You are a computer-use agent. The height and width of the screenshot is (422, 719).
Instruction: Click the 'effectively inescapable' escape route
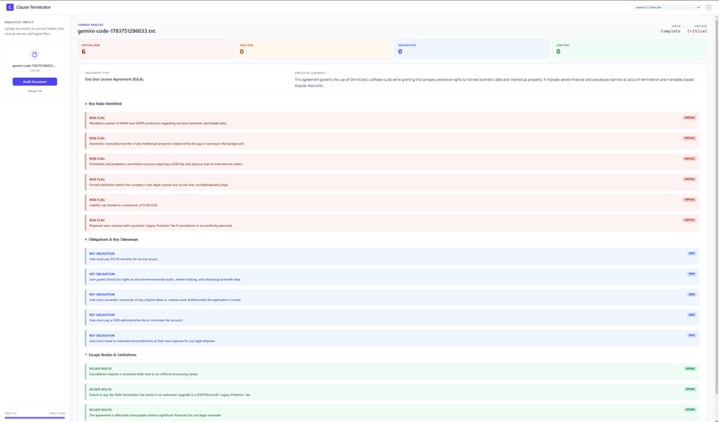(x=392, y=412)
